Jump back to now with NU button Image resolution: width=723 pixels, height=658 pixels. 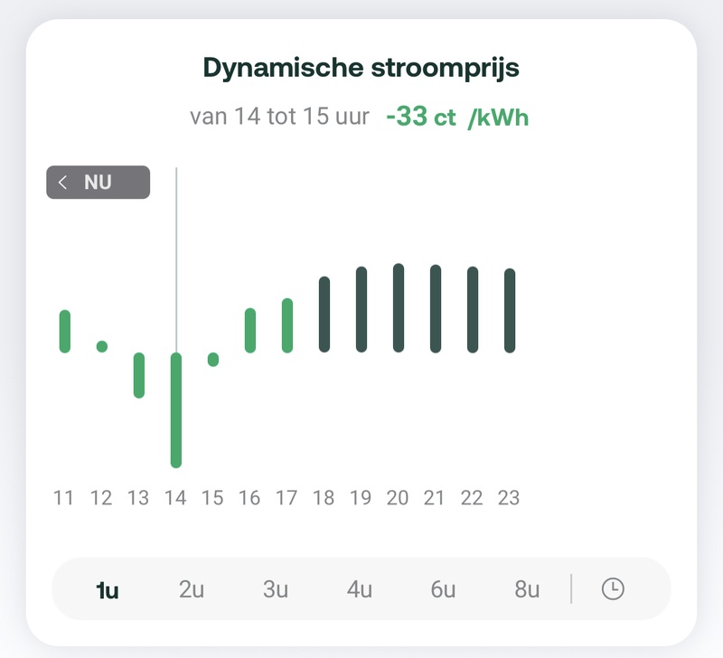[99, 183]
